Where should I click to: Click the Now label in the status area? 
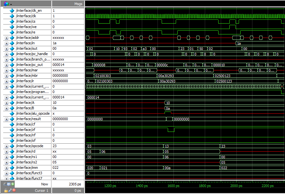(x=45, y=184)
